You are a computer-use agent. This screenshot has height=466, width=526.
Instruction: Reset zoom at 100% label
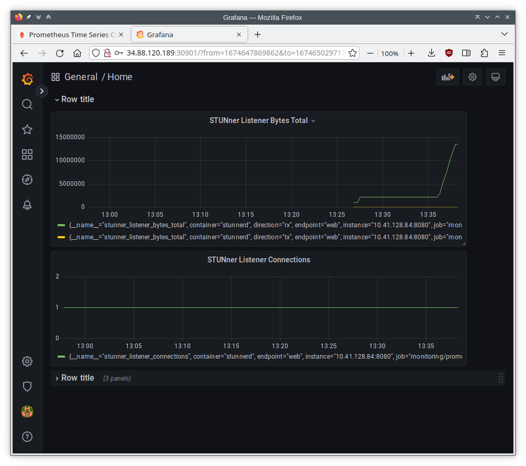pyautogui.click(x=390, y=53)
